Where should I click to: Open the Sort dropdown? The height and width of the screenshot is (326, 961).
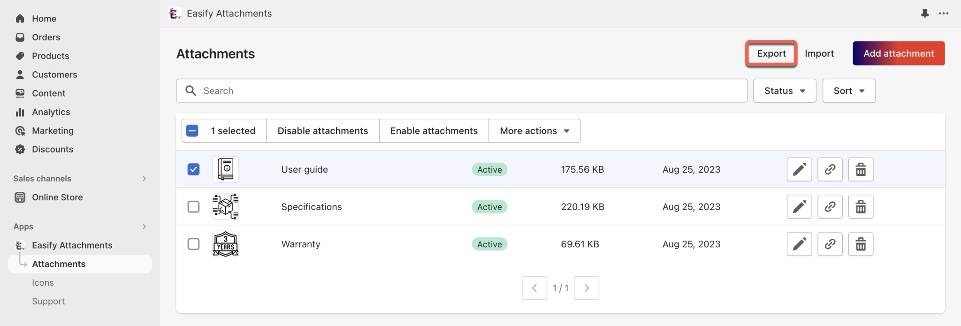pos(849,91)
